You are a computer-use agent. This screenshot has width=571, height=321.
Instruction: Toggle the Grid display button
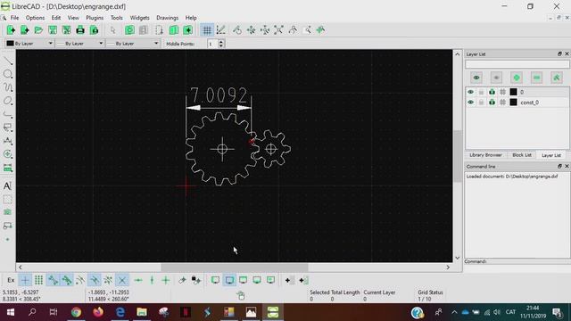click(207, 30)
